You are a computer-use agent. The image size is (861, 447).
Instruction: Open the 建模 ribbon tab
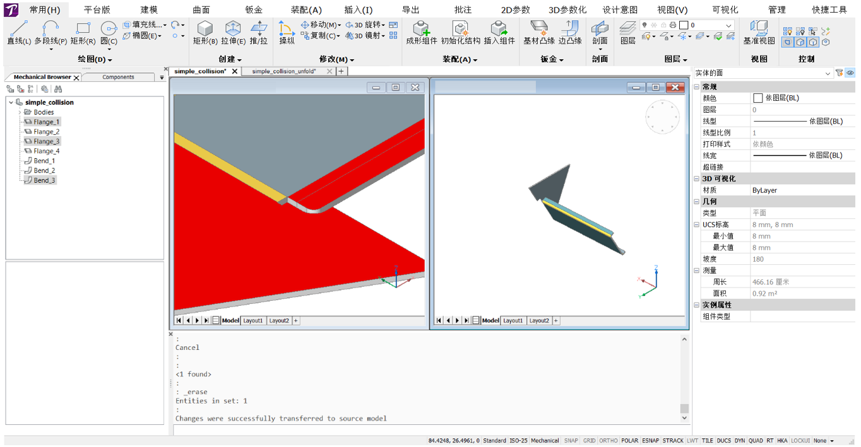pos(149,9)
